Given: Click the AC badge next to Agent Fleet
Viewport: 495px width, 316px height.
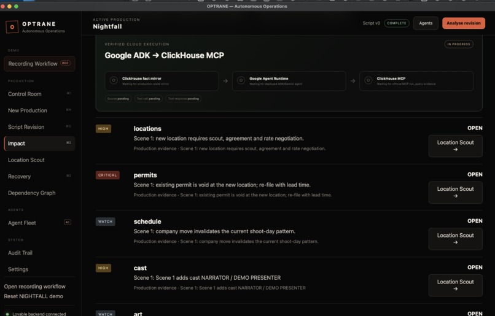Looking at the screenshot, I should pyautogui.click(x=67, y=222).
